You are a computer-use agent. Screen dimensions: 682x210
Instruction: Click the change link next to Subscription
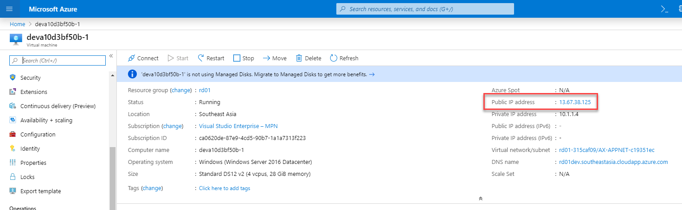[172, 126]
